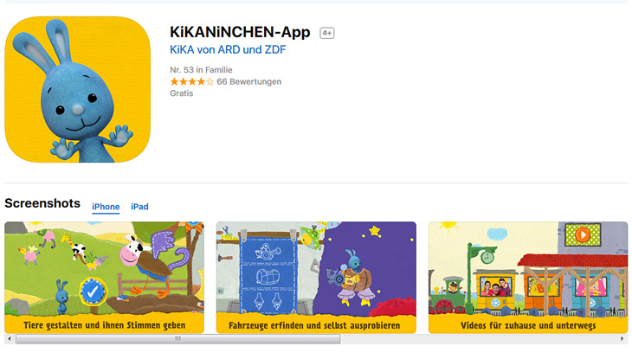
Task: Click the yellow star in second screenshot
Action: 375,231
